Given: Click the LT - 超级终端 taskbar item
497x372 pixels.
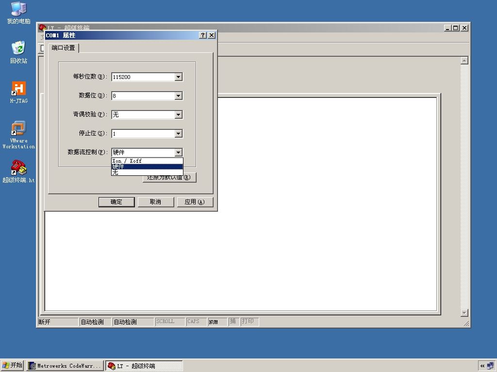Looking at the screenshot, I should (144, 366).
